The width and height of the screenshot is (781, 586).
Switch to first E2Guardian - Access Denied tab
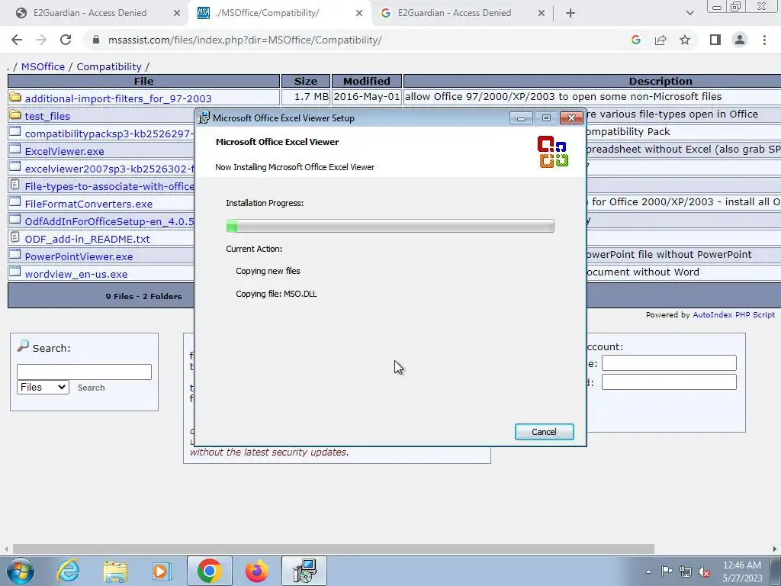click(x=95, y=13)
